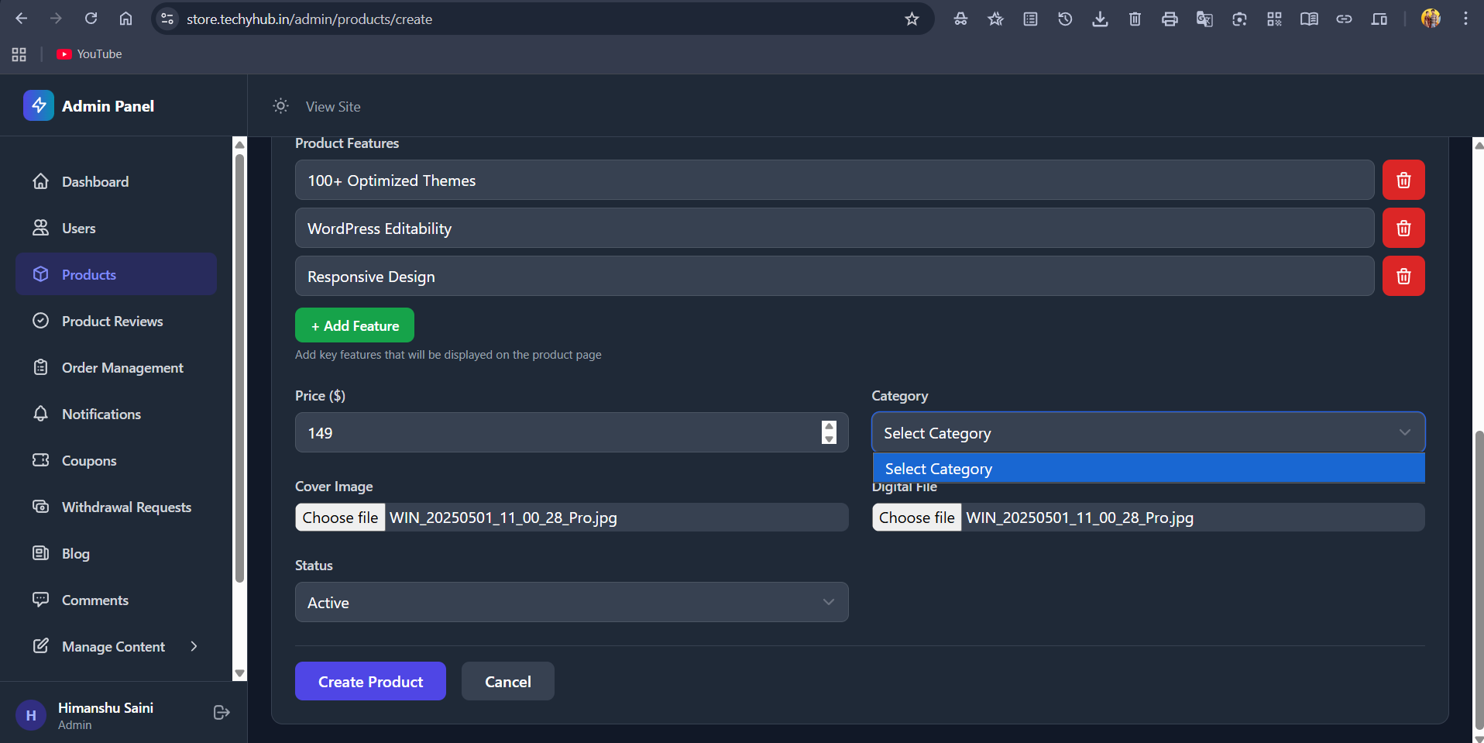Open the Category dropdown
Image resolution: width=1484 pixels, height=743 pixels.
click(x=1147, y=433)
